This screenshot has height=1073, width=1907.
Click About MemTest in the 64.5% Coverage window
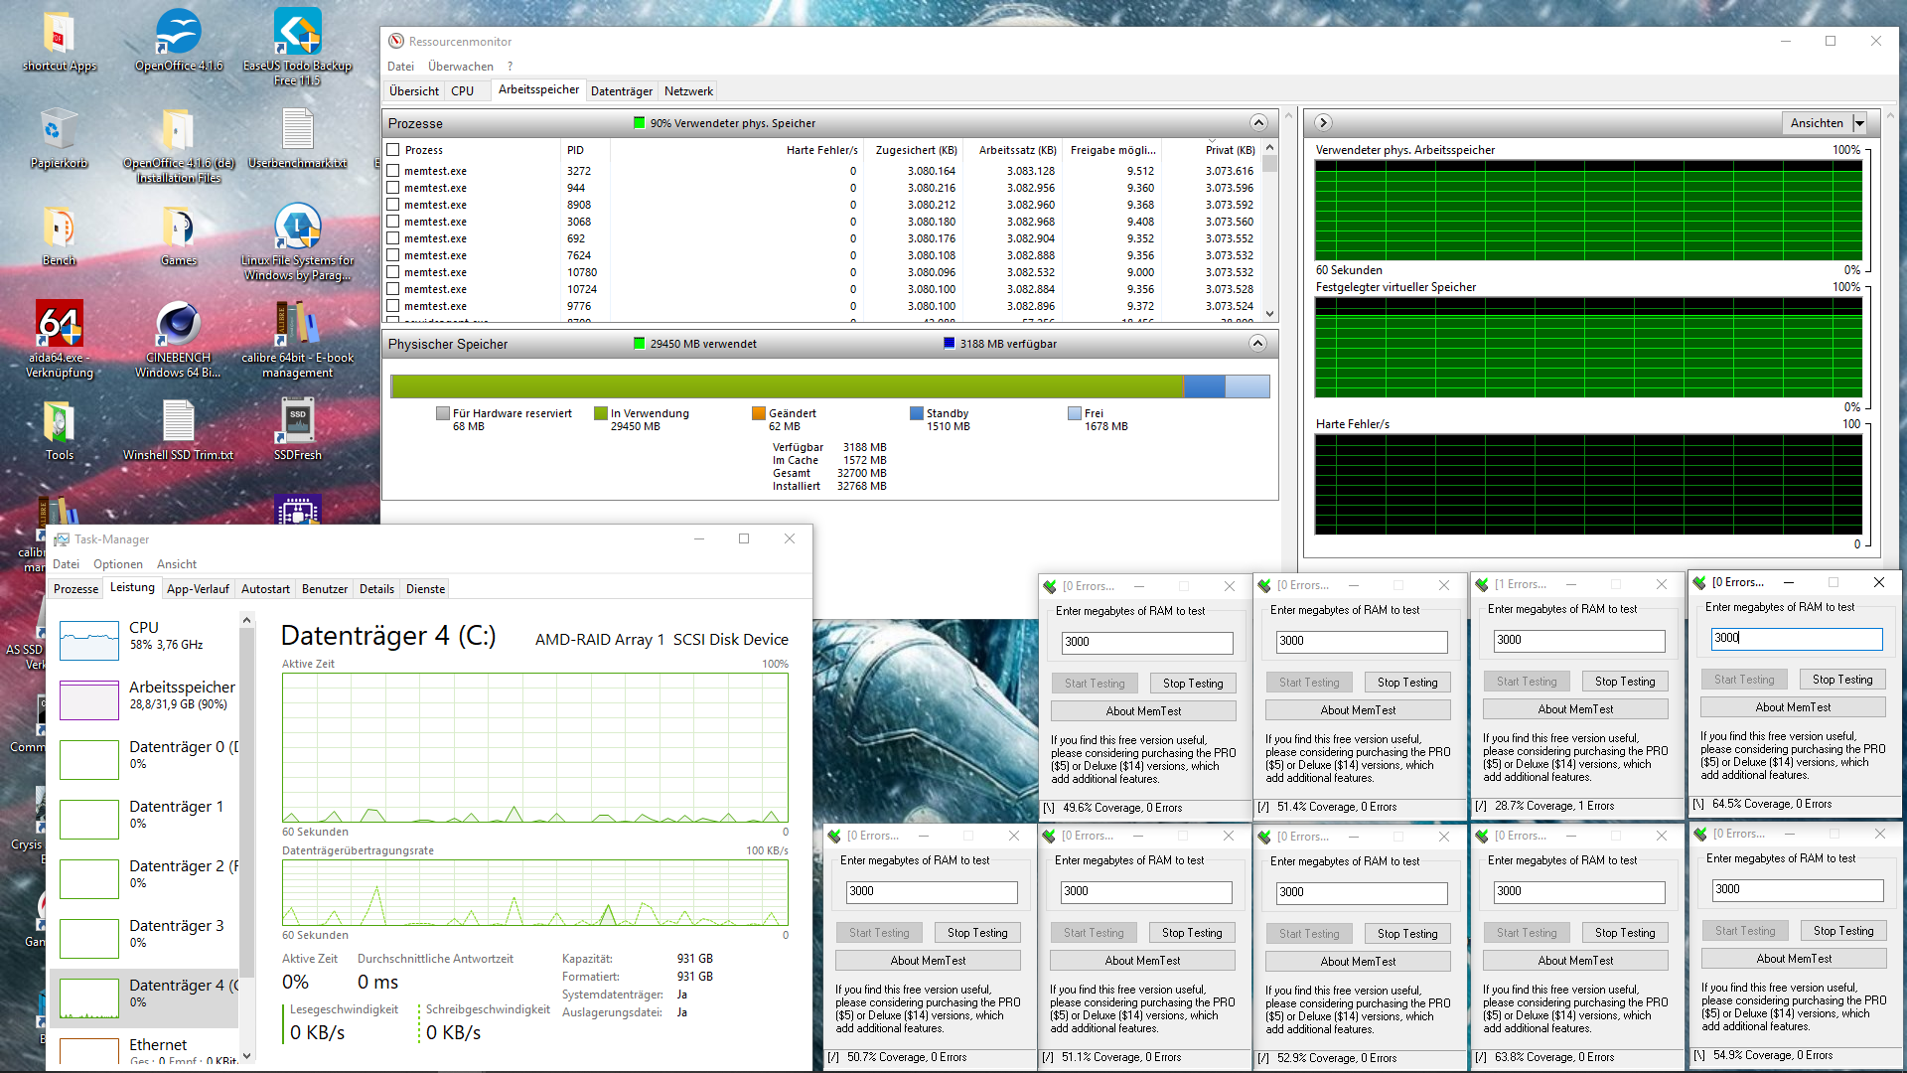(1793, 707)
